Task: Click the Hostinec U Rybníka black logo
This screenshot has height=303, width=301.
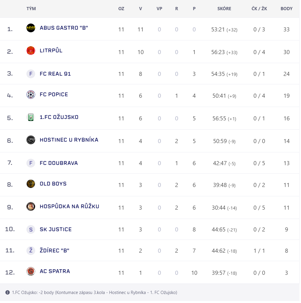Action: pos(31,140)
